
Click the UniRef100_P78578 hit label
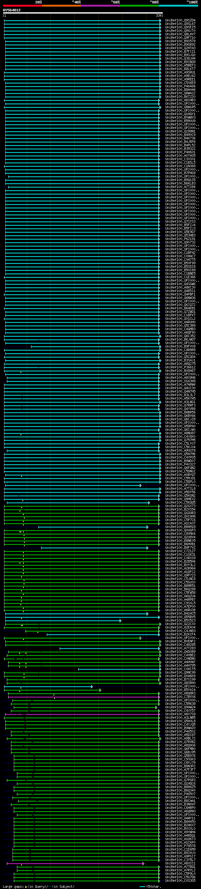point(180,846)
